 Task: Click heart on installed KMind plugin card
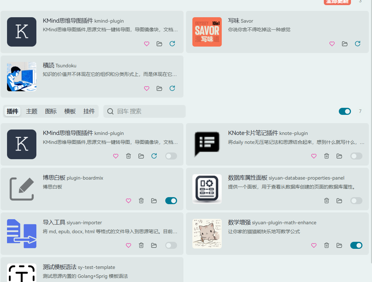pos(115,156)
